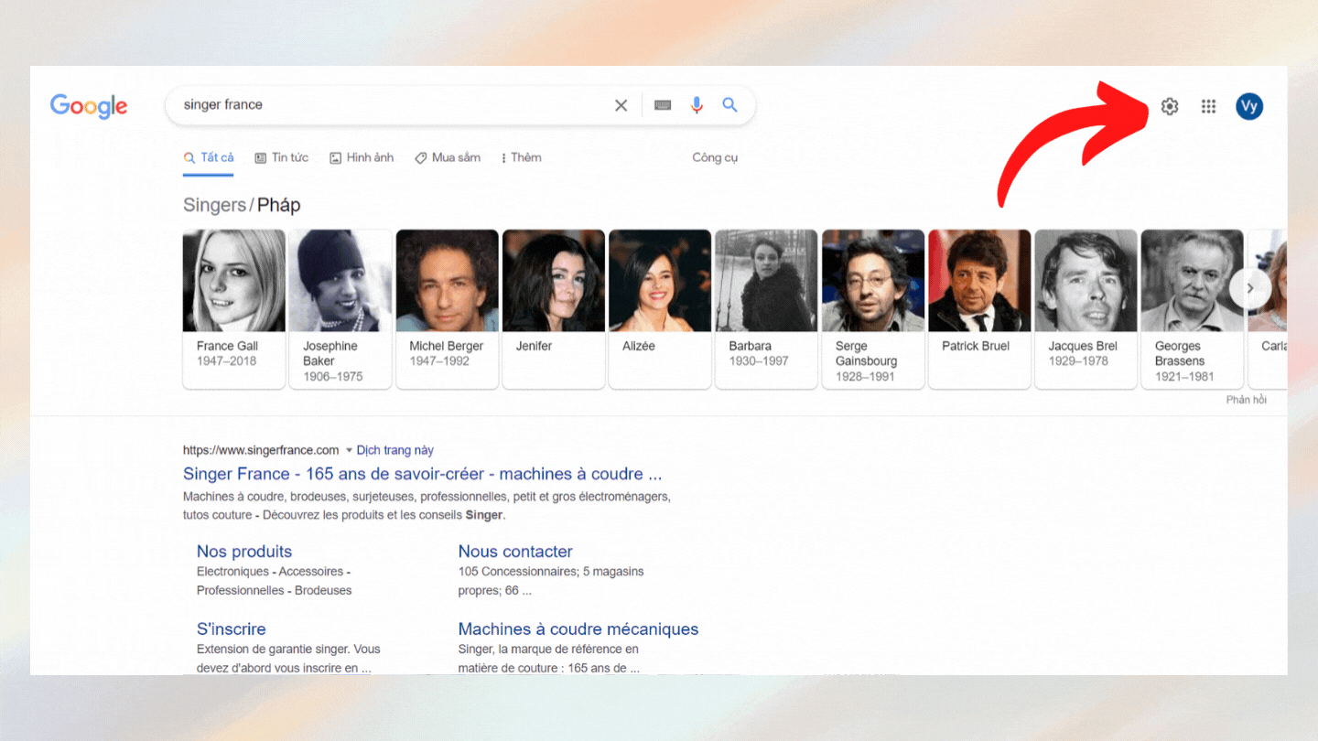Viewport: 1318px width, 741px height.
Task: Expand the singerfrance.com URL dropdown arrow
Action: click(x=349, y=450)
